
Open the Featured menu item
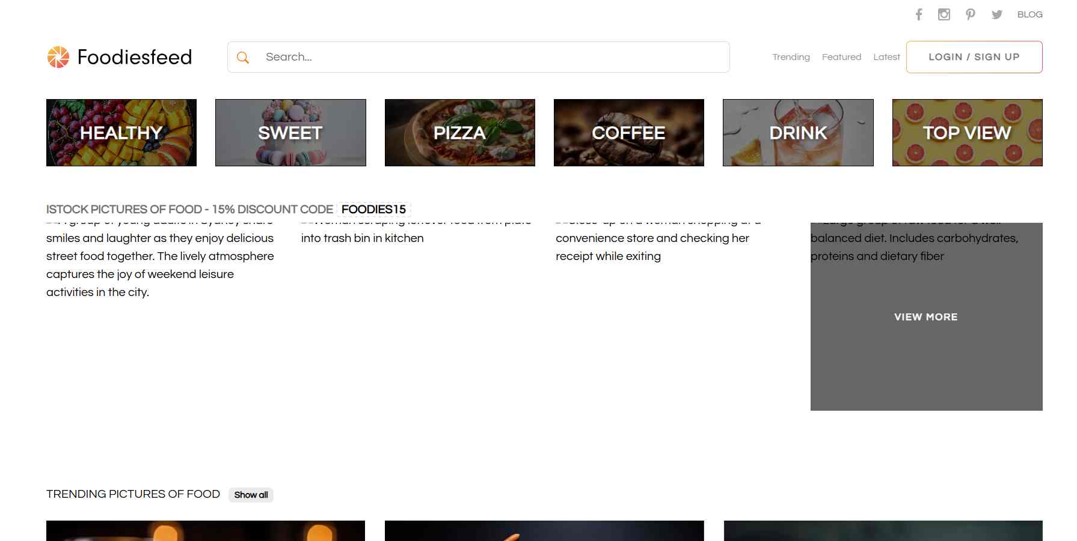pyautogui.click(x=841, y=57)
